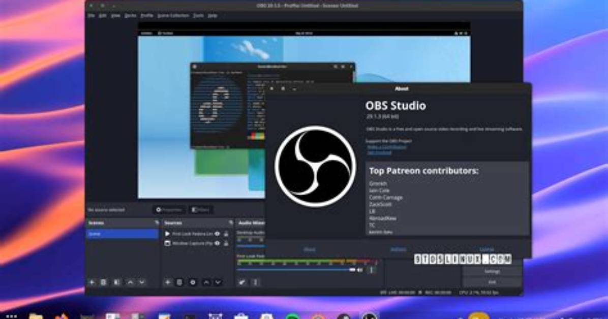Open Advanced Audio Properties gears icon

click(x=242, y=282)
